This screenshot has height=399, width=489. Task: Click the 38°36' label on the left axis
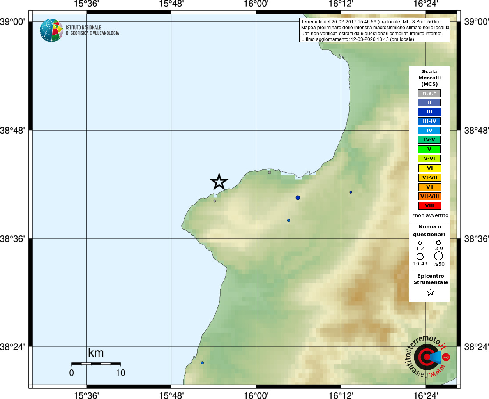[x=12, y=238]
